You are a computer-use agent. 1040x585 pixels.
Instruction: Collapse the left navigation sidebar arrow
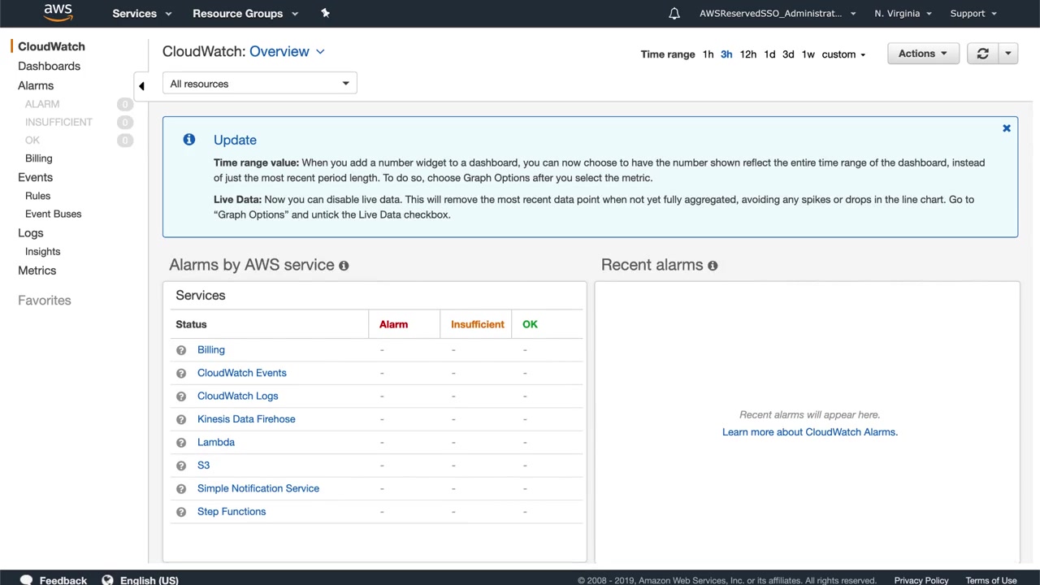[141, 86]
